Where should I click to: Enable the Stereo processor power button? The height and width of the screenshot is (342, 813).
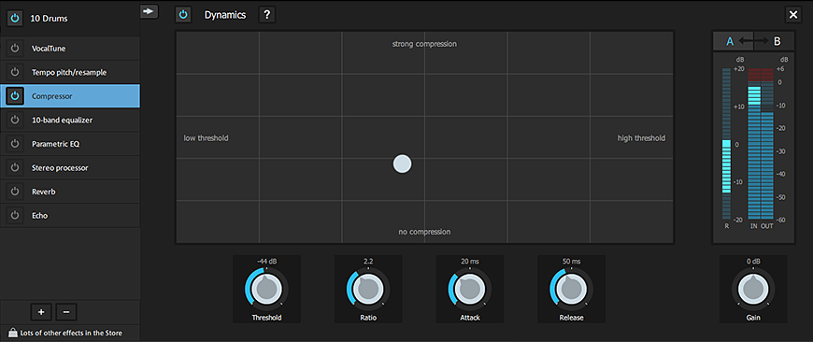click(x=15, y=168)
